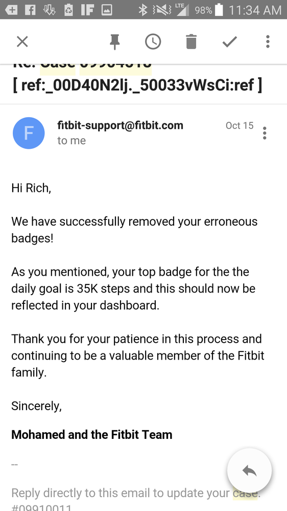
Task: Tap the battery indicator in status bar
Action: pos(219,10)
